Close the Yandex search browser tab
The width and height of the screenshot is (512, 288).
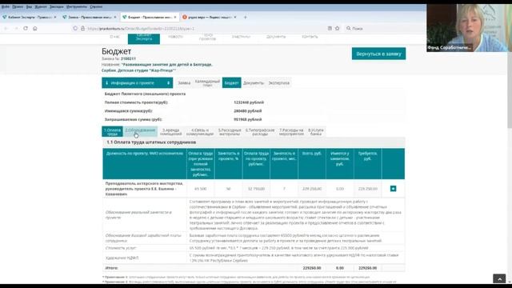[234, 17]
